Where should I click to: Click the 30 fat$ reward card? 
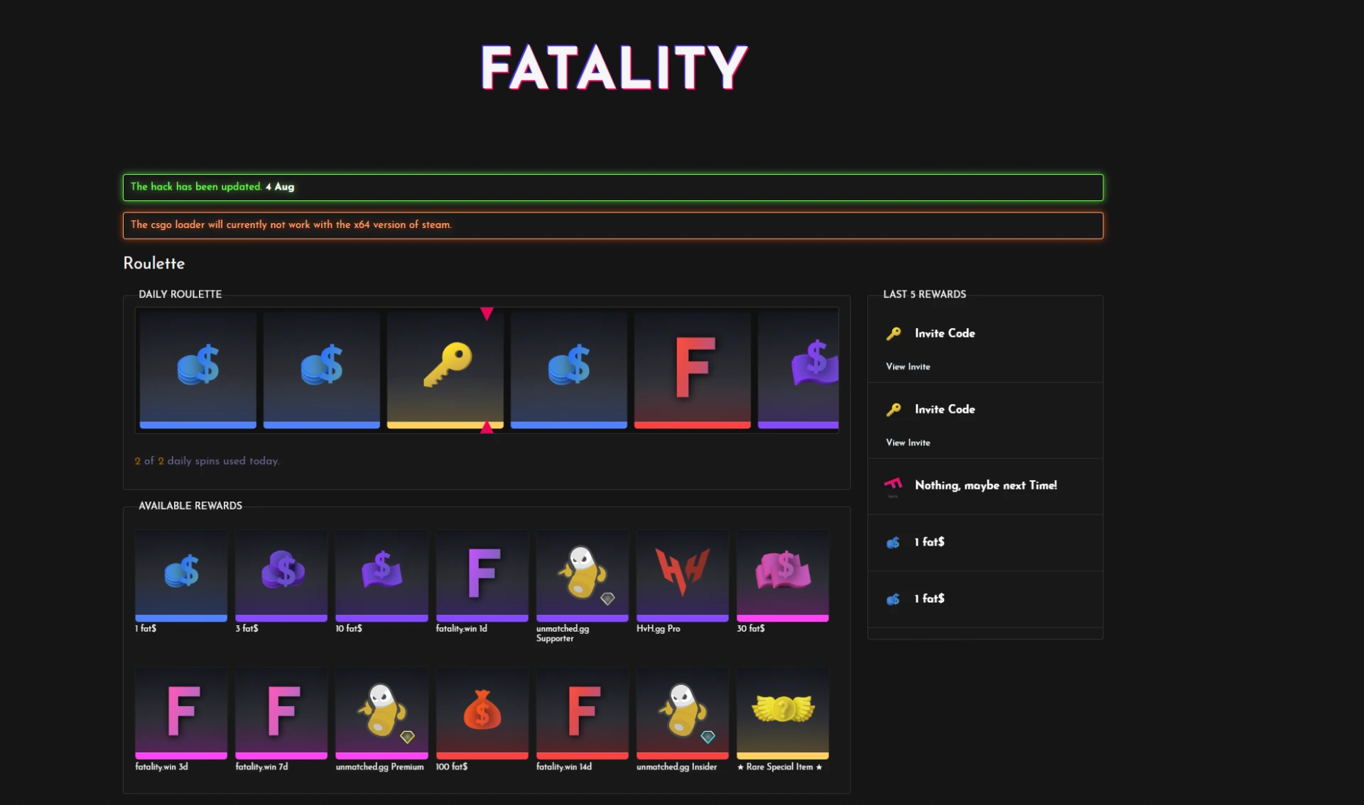coord(783,576)
